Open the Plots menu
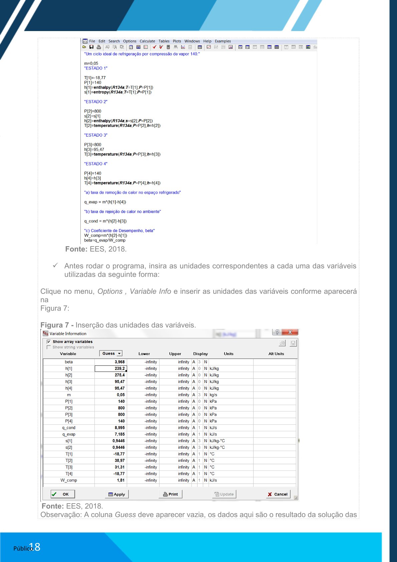 [x=177, y=41]
